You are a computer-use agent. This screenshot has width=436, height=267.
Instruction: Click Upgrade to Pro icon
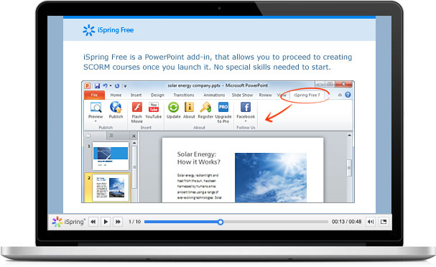click(x=223, y=107)
